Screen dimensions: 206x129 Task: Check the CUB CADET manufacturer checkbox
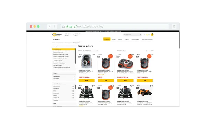pyautogui.click(x=73, y=89)
